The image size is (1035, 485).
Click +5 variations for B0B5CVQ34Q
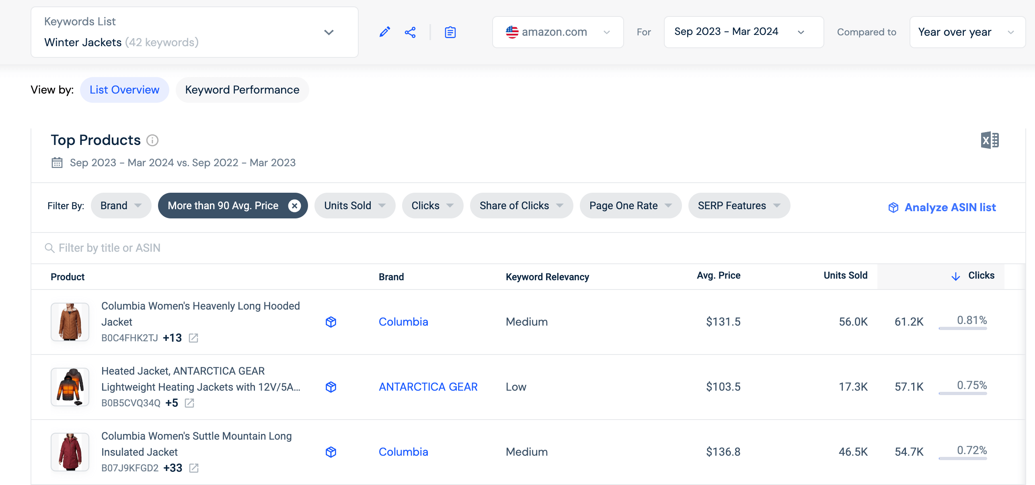(x=172, y=403)
